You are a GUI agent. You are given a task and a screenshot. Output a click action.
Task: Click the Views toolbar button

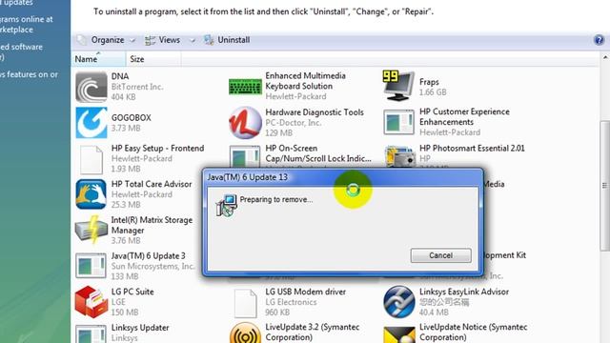click(163, 40)
